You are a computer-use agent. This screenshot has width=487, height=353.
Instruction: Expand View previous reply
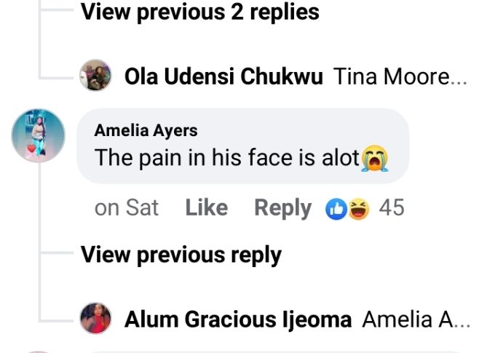pyautogui.click(x=181, y=255)
